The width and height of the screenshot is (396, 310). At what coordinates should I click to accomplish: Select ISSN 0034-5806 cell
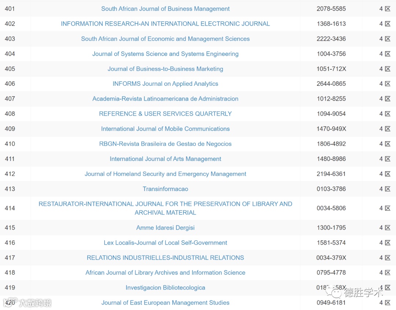pyautogui.click(x=331, y=208)
